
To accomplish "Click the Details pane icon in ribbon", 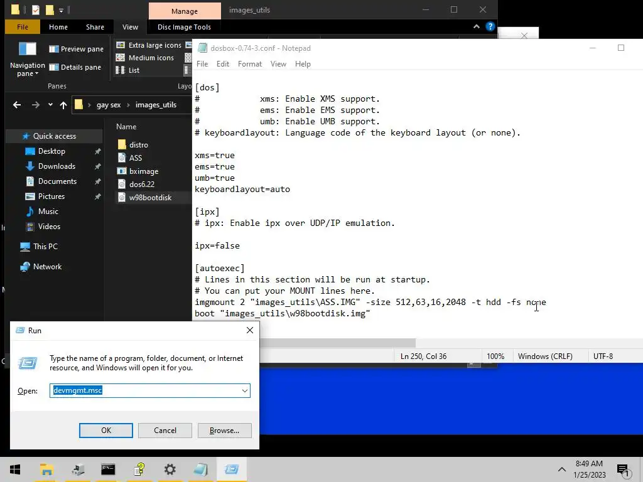I will tap(54, 67).
